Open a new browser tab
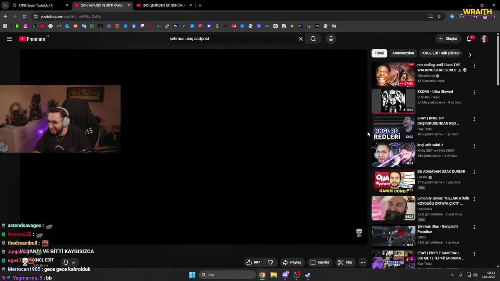 200,5
